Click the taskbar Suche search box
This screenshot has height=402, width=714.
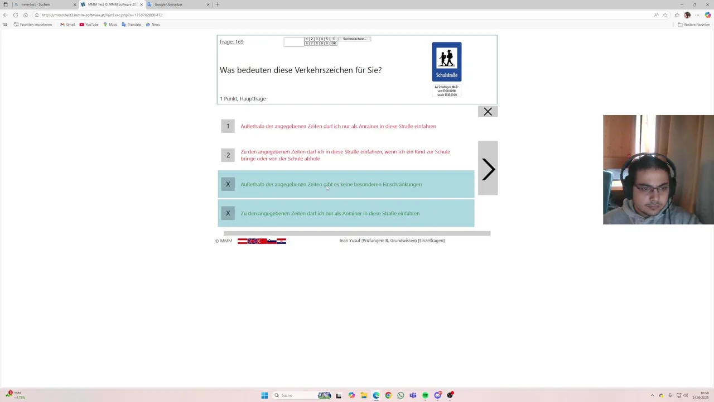click(302, 395)
